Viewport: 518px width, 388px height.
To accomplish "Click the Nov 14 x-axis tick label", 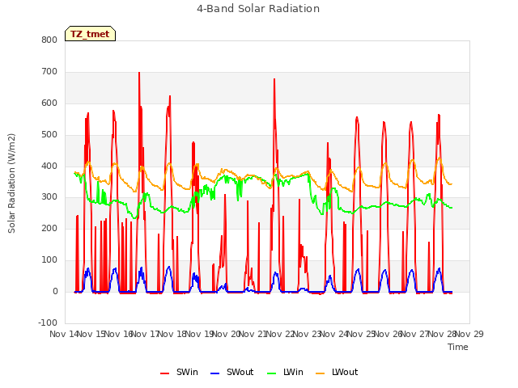I will tap(63, 334).
